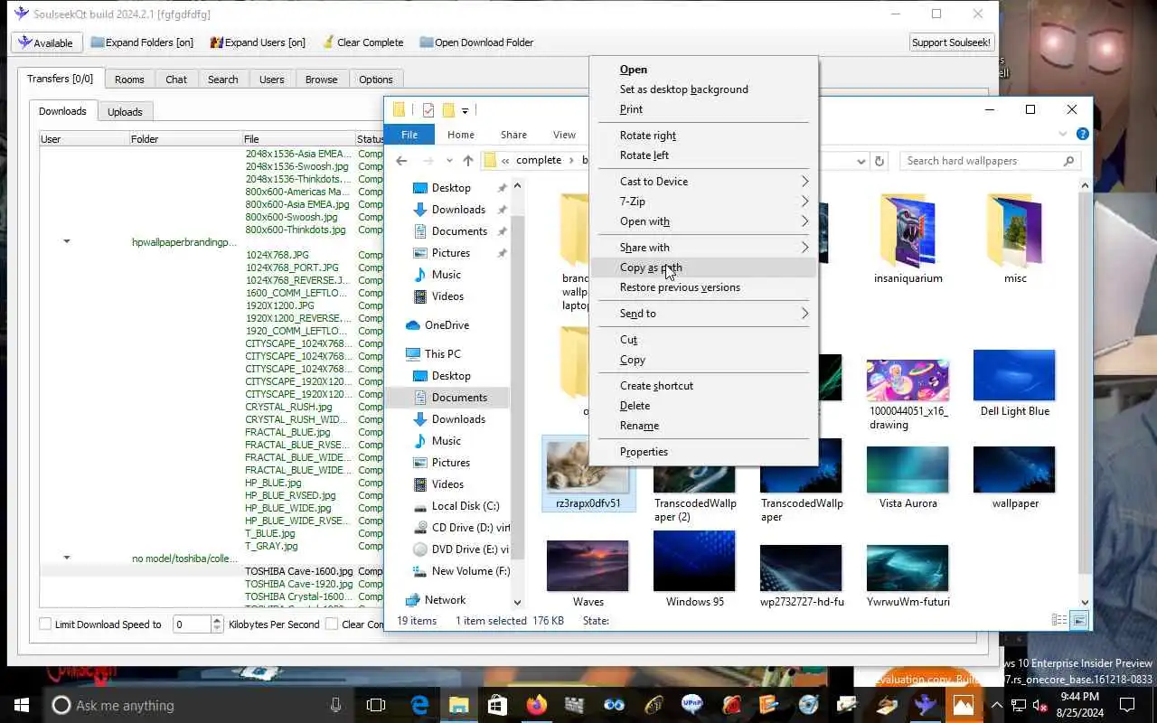Open the Rooms tab in Soulseek
Viewport: 1157px width, 723px height.
[129, 80]
